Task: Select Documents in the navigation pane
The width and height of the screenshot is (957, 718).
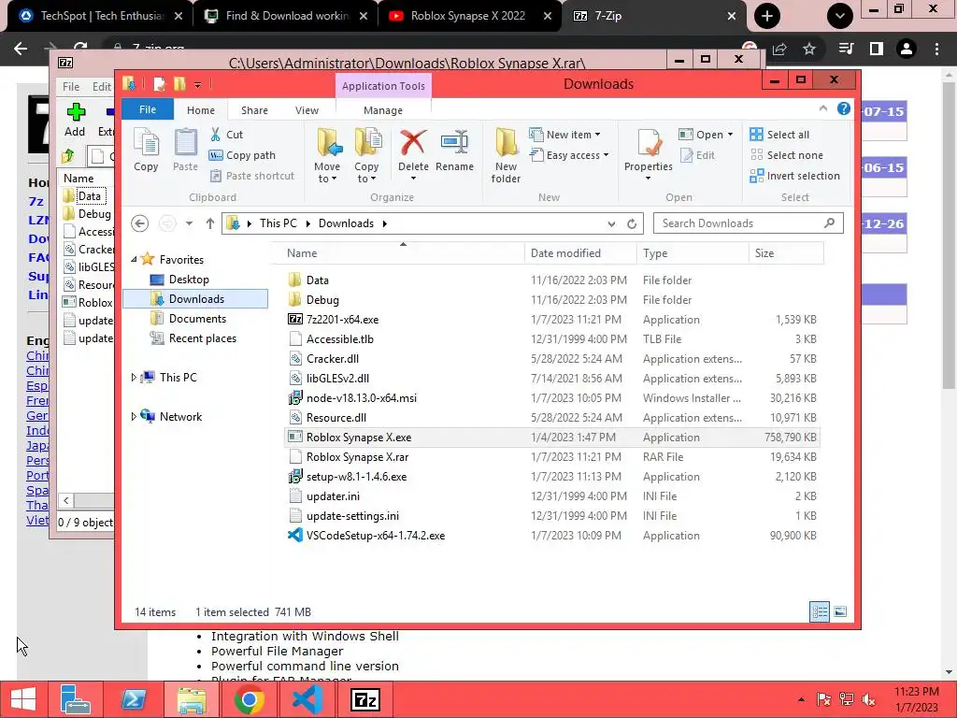Action: [197, 319]
